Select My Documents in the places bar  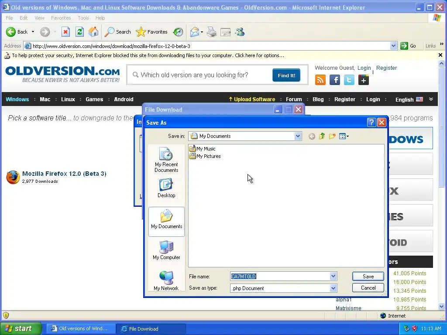click(166, 222)
